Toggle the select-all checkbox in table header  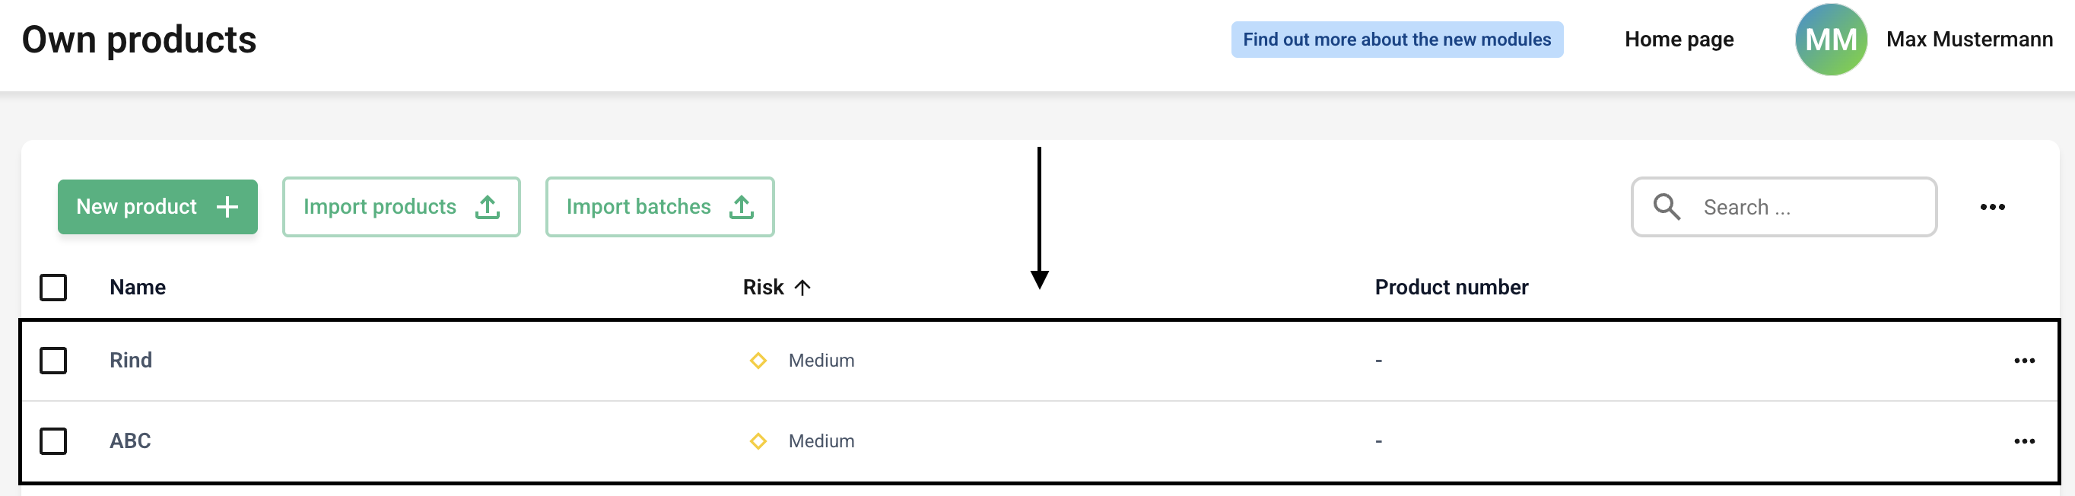tap(53, 288)
